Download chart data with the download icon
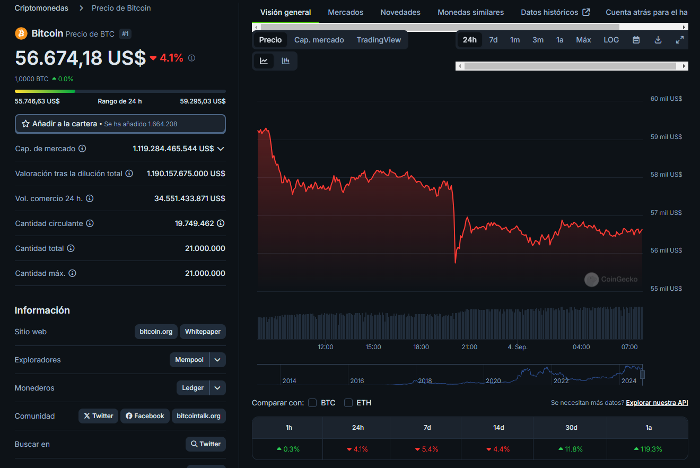This screenshot has height=468, width=700. click(x=658, y=40)
